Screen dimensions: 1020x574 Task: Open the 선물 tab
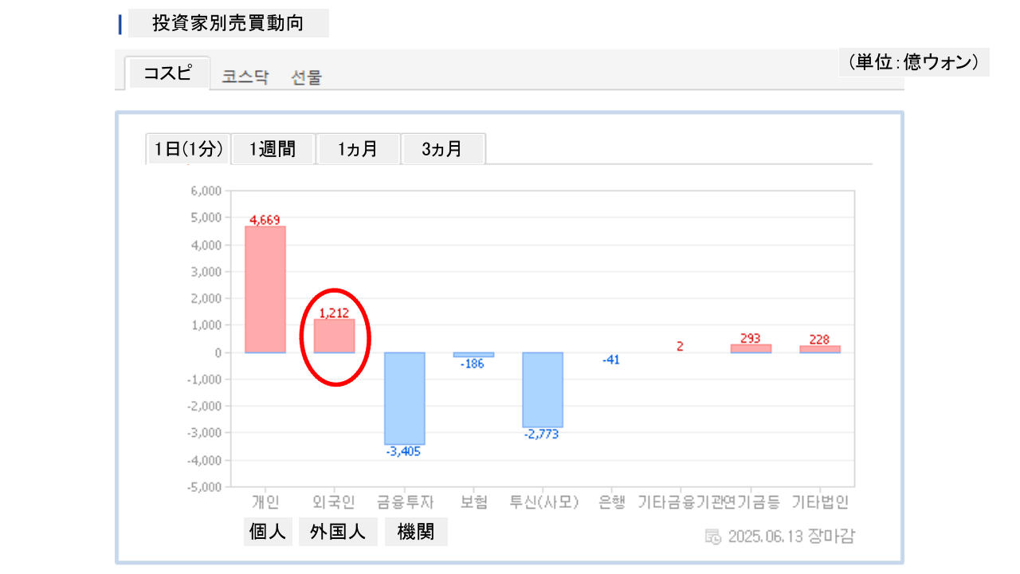point(306,77)
